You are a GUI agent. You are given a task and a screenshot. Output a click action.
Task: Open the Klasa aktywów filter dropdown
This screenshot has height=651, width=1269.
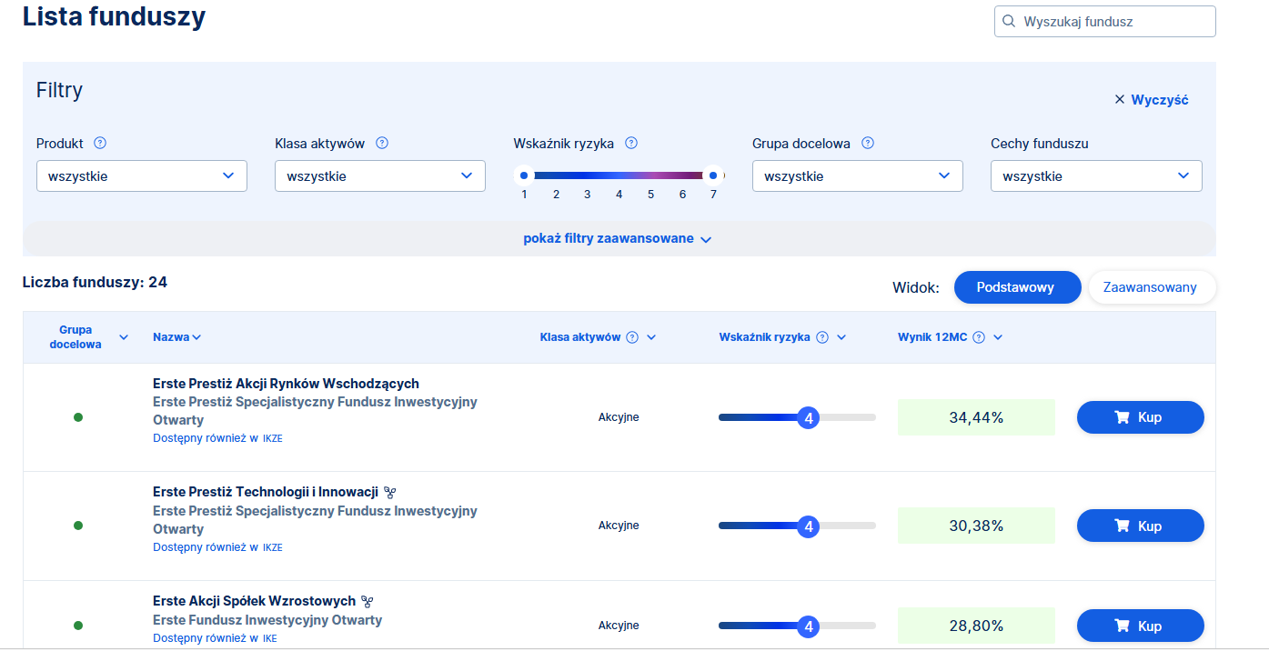(x=380, y=176)
